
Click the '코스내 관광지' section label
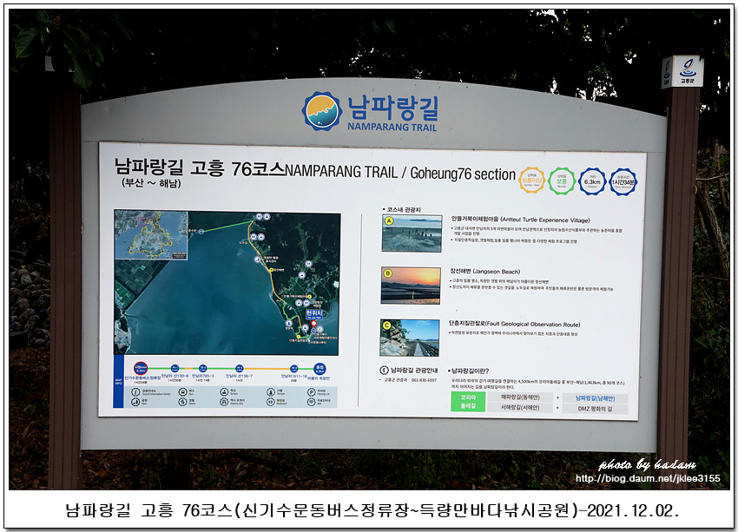coord(403,209)
